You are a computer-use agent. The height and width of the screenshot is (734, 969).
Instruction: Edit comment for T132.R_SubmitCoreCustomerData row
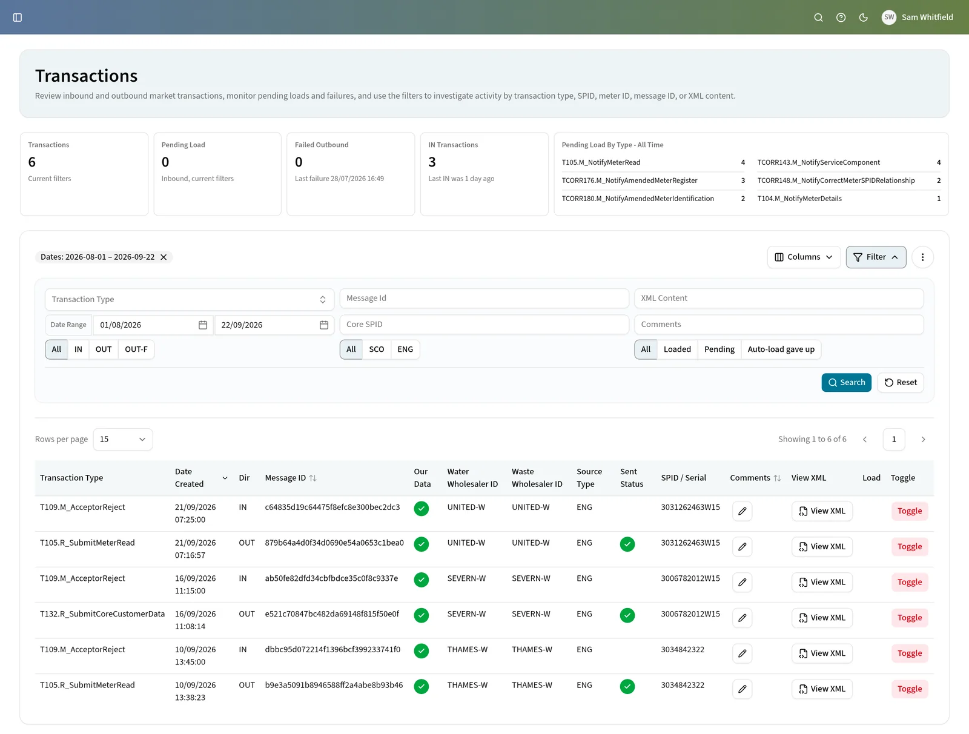point(742,618)
